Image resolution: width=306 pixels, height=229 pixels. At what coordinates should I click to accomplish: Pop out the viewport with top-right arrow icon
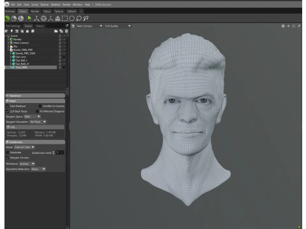299,26
